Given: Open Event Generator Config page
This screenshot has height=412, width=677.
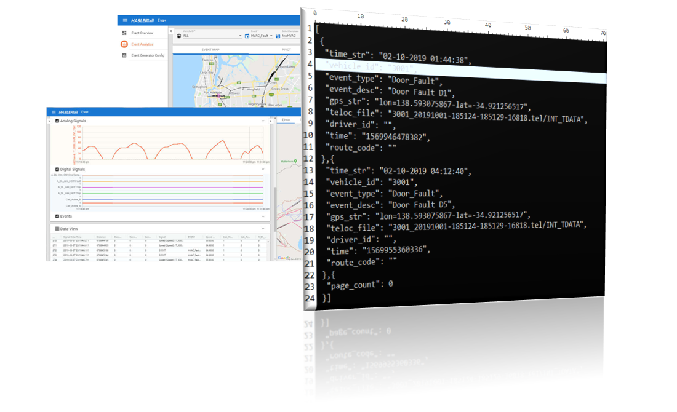Looking at the screenshot, I should [x=148, y=55].
